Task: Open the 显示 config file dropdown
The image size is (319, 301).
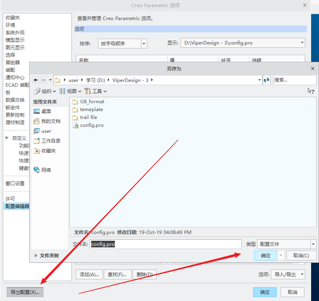Action: [302, 43]
